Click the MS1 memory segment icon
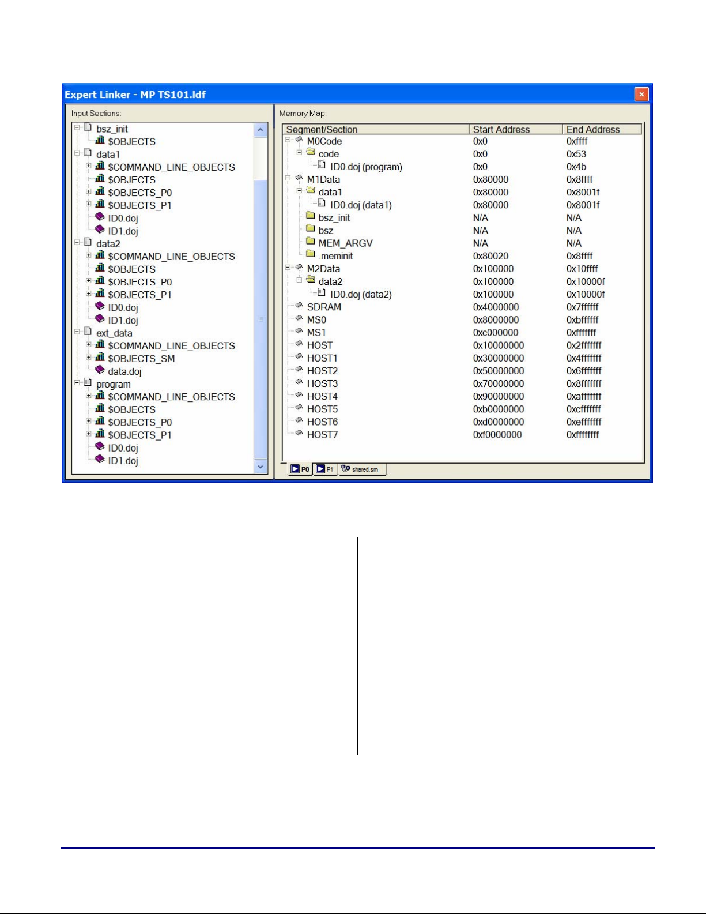 [299, 332]
